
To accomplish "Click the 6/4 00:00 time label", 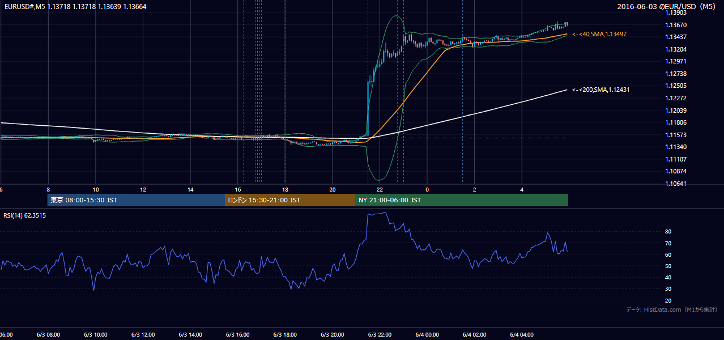I will point(427,335).
